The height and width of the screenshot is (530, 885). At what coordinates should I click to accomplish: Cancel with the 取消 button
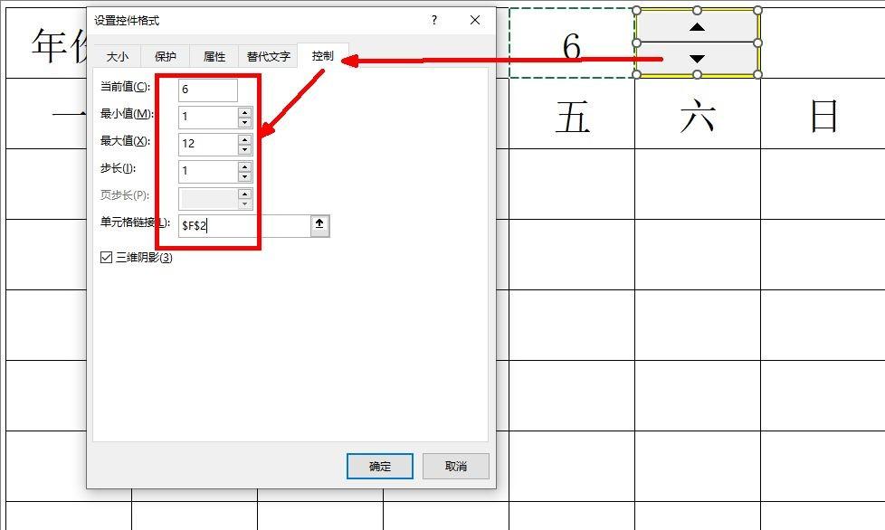[x=456, y=467]
